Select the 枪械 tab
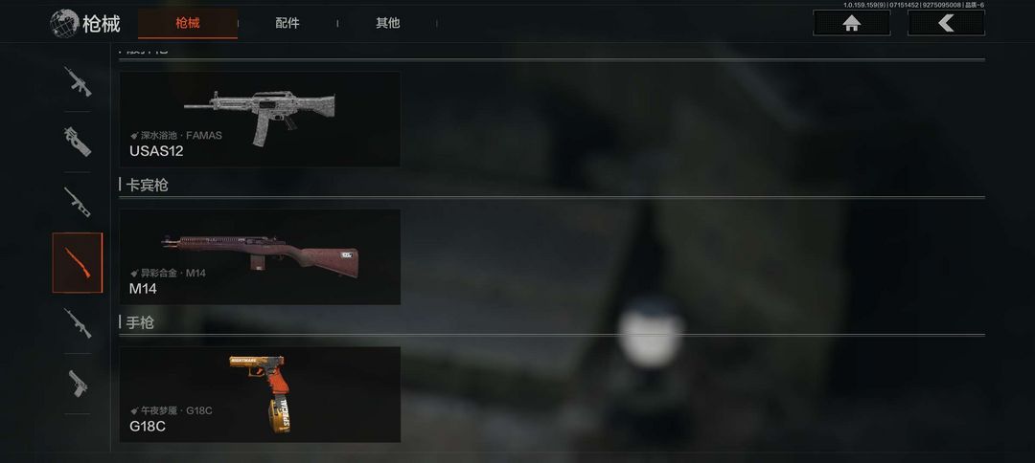The image size is (1035, 463). [x=188, y=24]
